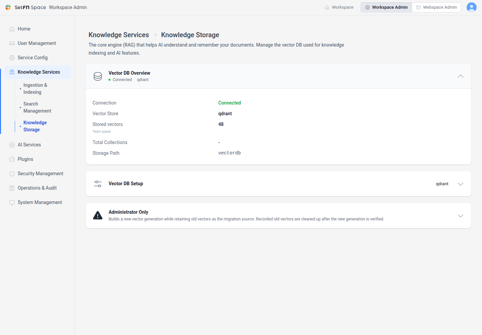482x335 pixels.
Task: Click the User Management people icon
Action: click(12, 44)
